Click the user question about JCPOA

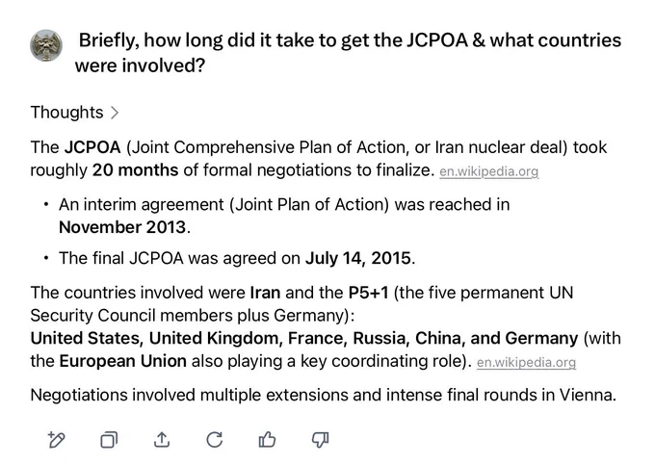[x=349, y=53]
